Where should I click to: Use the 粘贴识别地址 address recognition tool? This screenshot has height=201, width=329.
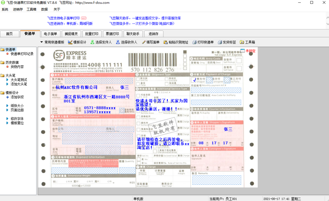(176, 42)
